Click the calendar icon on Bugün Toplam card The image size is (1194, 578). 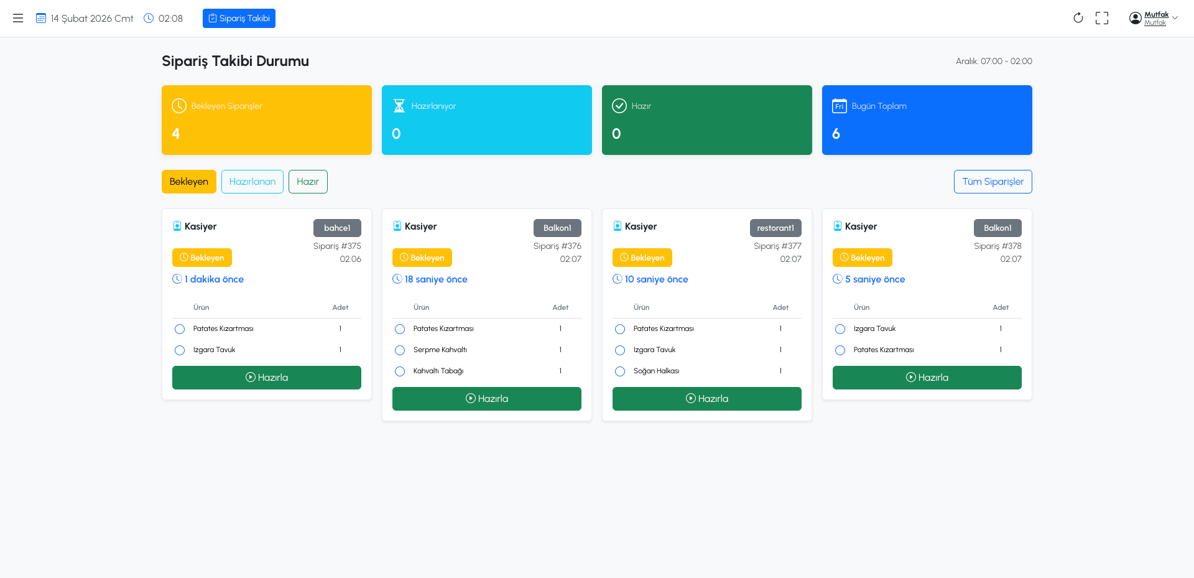(x=839, y=106)
